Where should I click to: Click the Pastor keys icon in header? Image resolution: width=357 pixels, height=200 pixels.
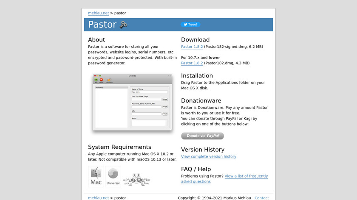point(123,25)
